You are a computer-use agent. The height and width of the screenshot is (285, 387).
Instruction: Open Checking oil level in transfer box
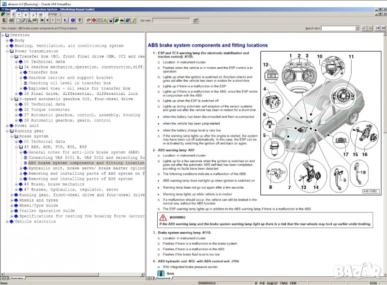(69, 83)
